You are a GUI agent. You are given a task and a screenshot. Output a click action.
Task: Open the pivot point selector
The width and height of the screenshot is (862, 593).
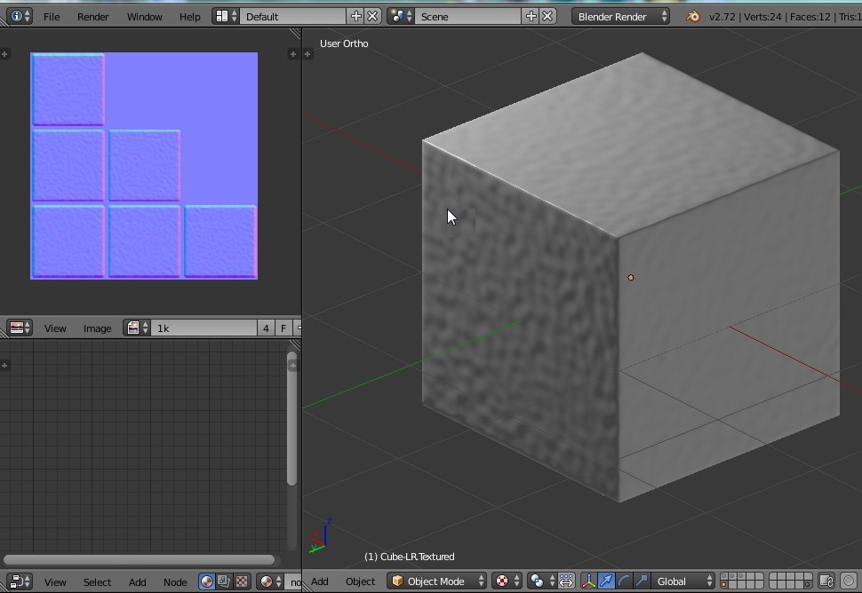click(541, 581)
